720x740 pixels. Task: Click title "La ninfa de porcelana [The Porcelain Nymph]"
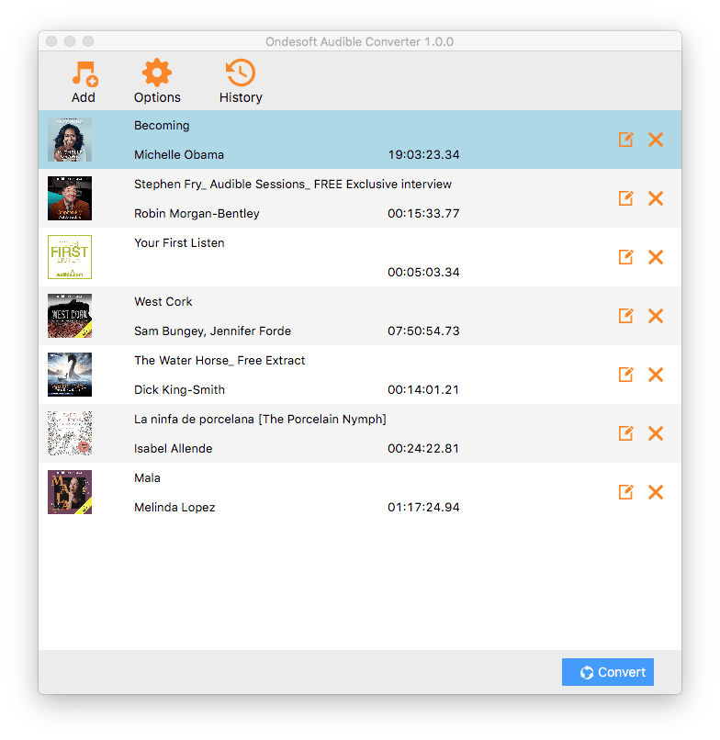click(260, 420)
